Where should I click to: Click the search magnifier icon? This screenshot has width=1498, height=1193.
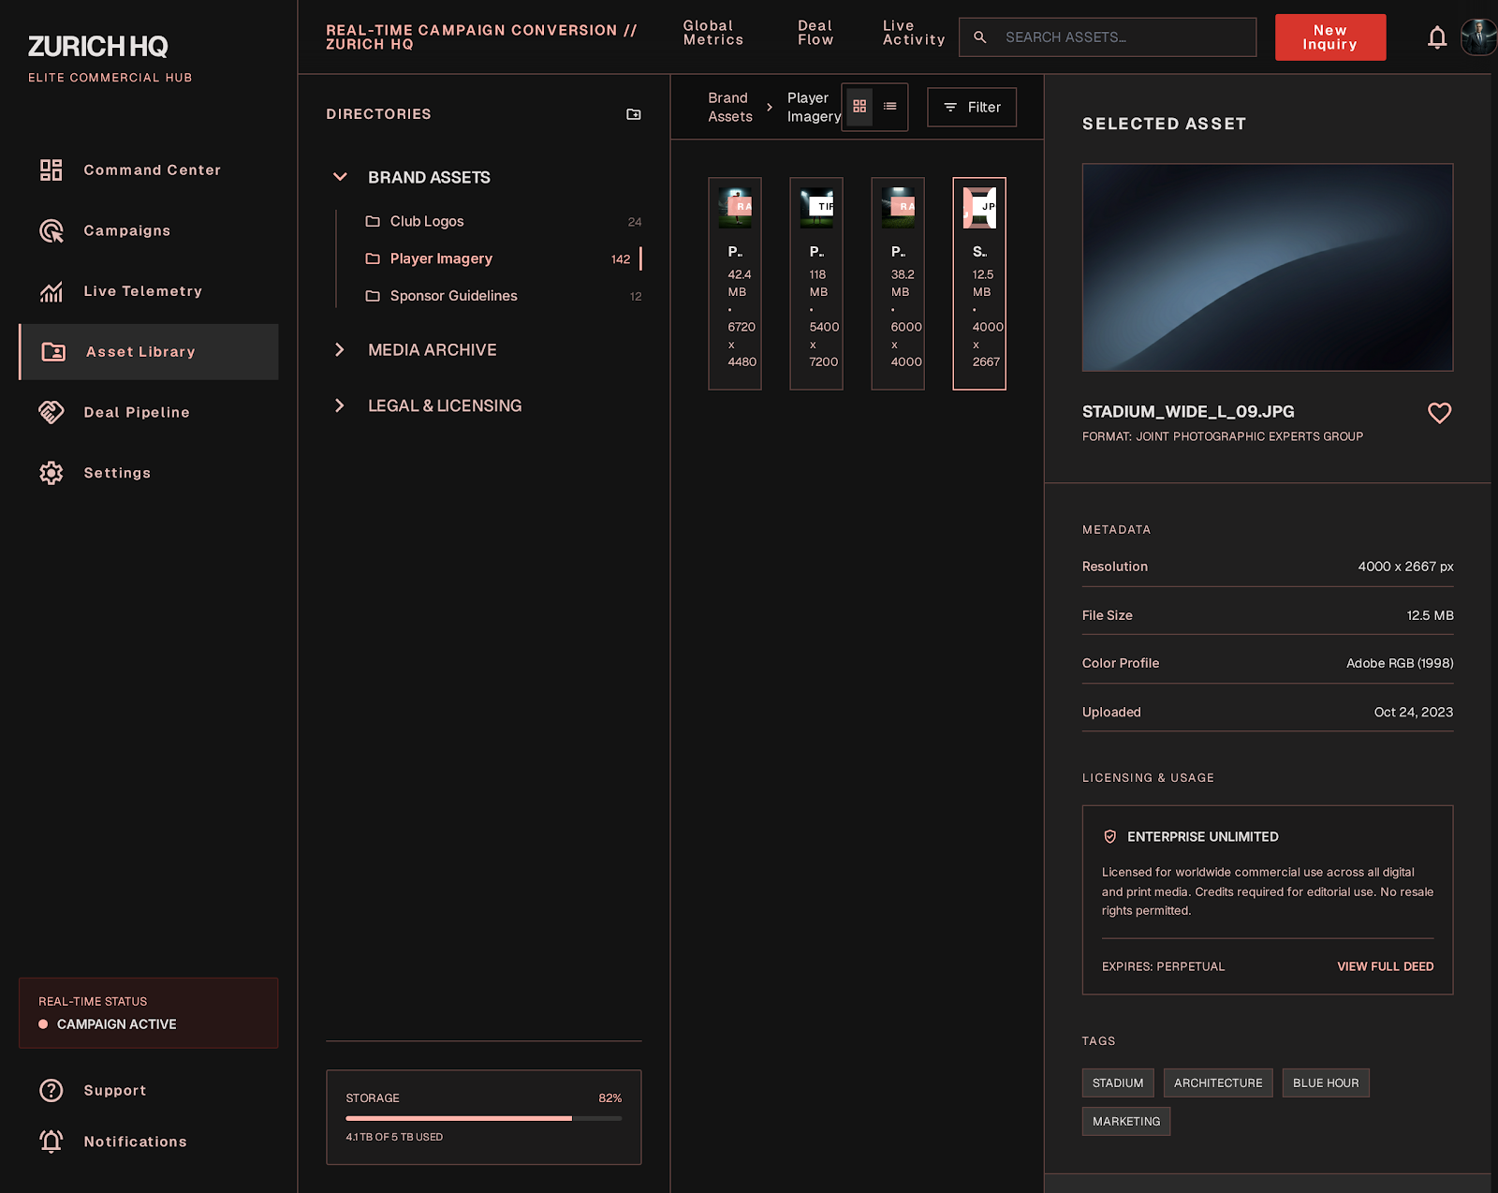click(979, 37)
